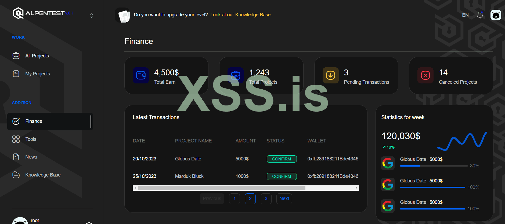Click the left arrow of the table scrollbar
This screenshot has height=224, width=505.
click(136, 188)
